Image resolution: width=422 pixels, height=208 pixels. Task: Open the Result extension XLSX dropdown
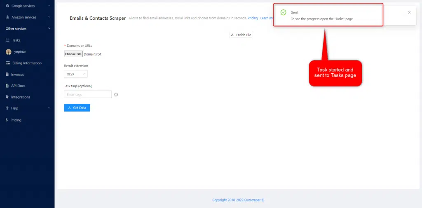76,74
